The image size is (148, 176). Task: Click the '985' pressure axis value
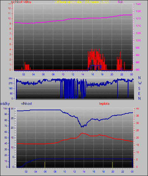click(x=138, y=62)
